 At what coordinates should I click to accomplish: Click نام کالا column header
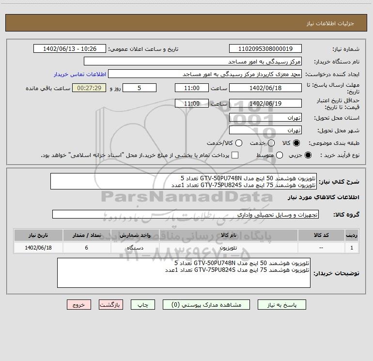pos(228,235)
